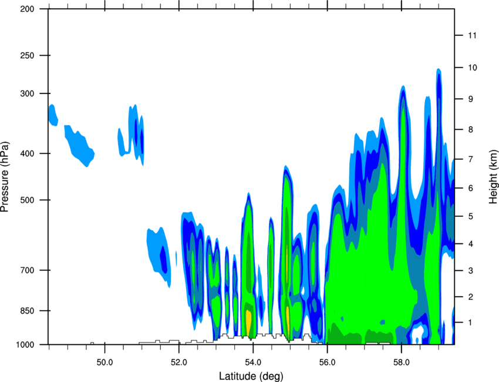Select the 300 pressure tick label
This screenshot has height=382, width=499.
(28, 93)
